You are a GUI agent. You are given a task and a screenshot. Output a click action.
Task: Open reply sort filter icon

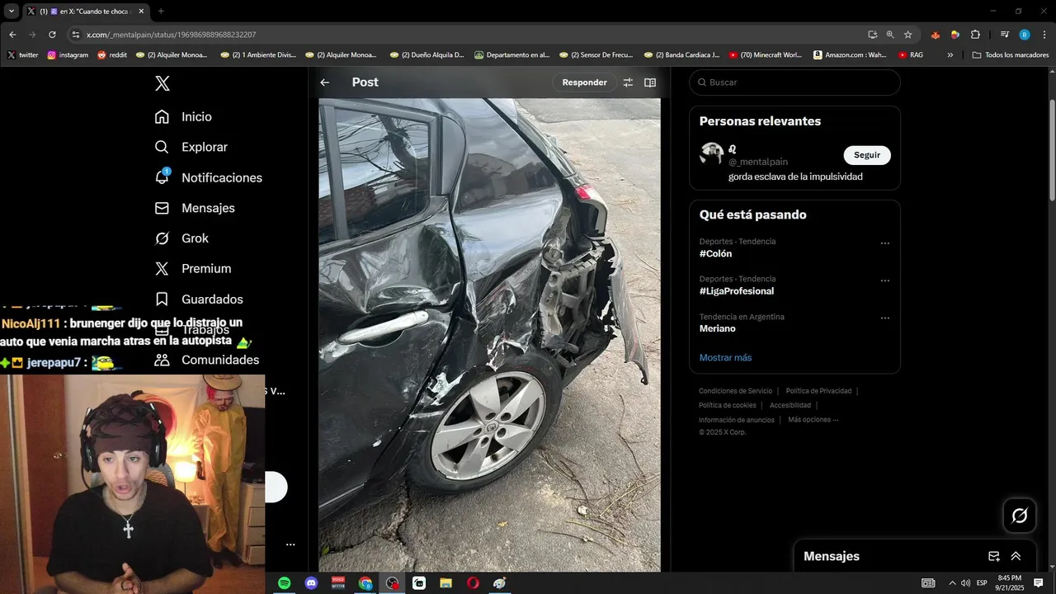[628, 82]
